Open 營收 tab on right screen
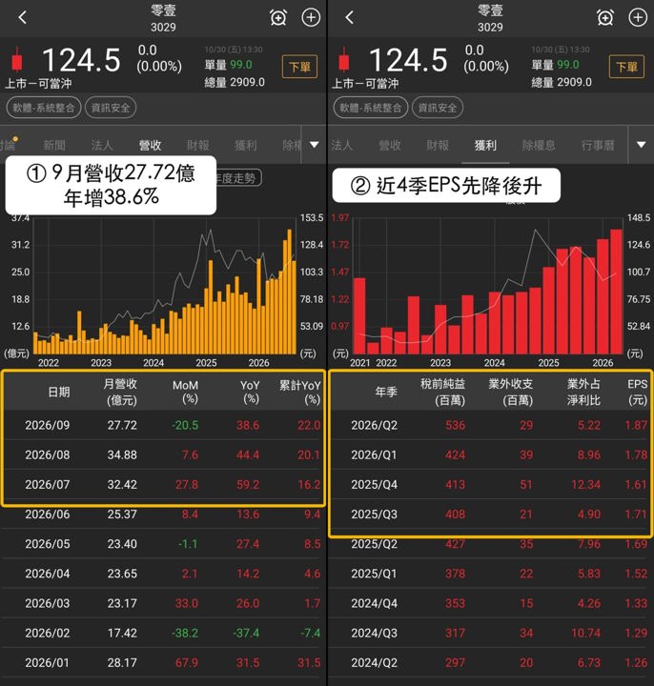Image resolution: width=654 pixels, height=686 pixels. [390, 145]
